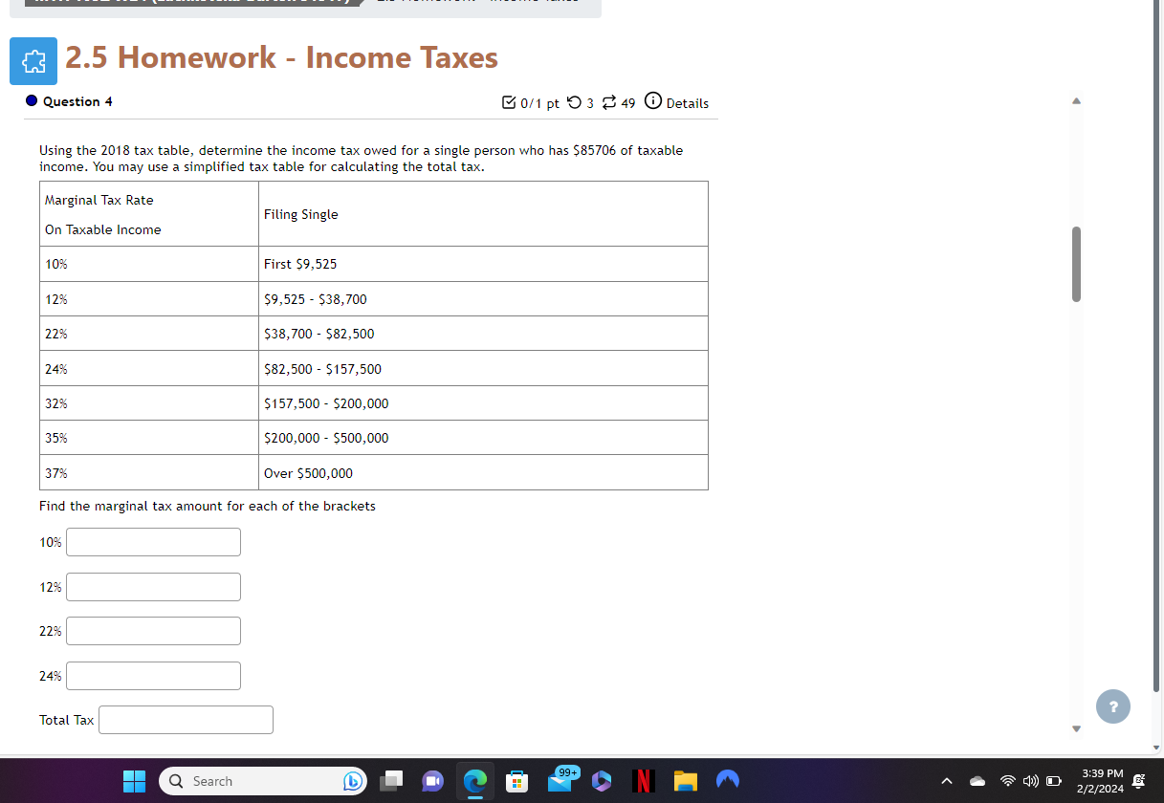Click the retry arrow icon next to 3
The height and width of the screenshot is (803, 1164).
pos(574,102)
